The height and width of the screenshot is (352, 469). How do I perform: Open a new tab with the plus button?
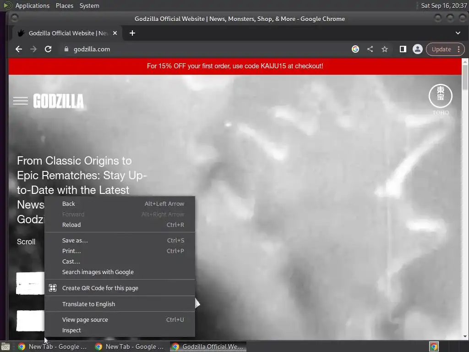(132, 33)
